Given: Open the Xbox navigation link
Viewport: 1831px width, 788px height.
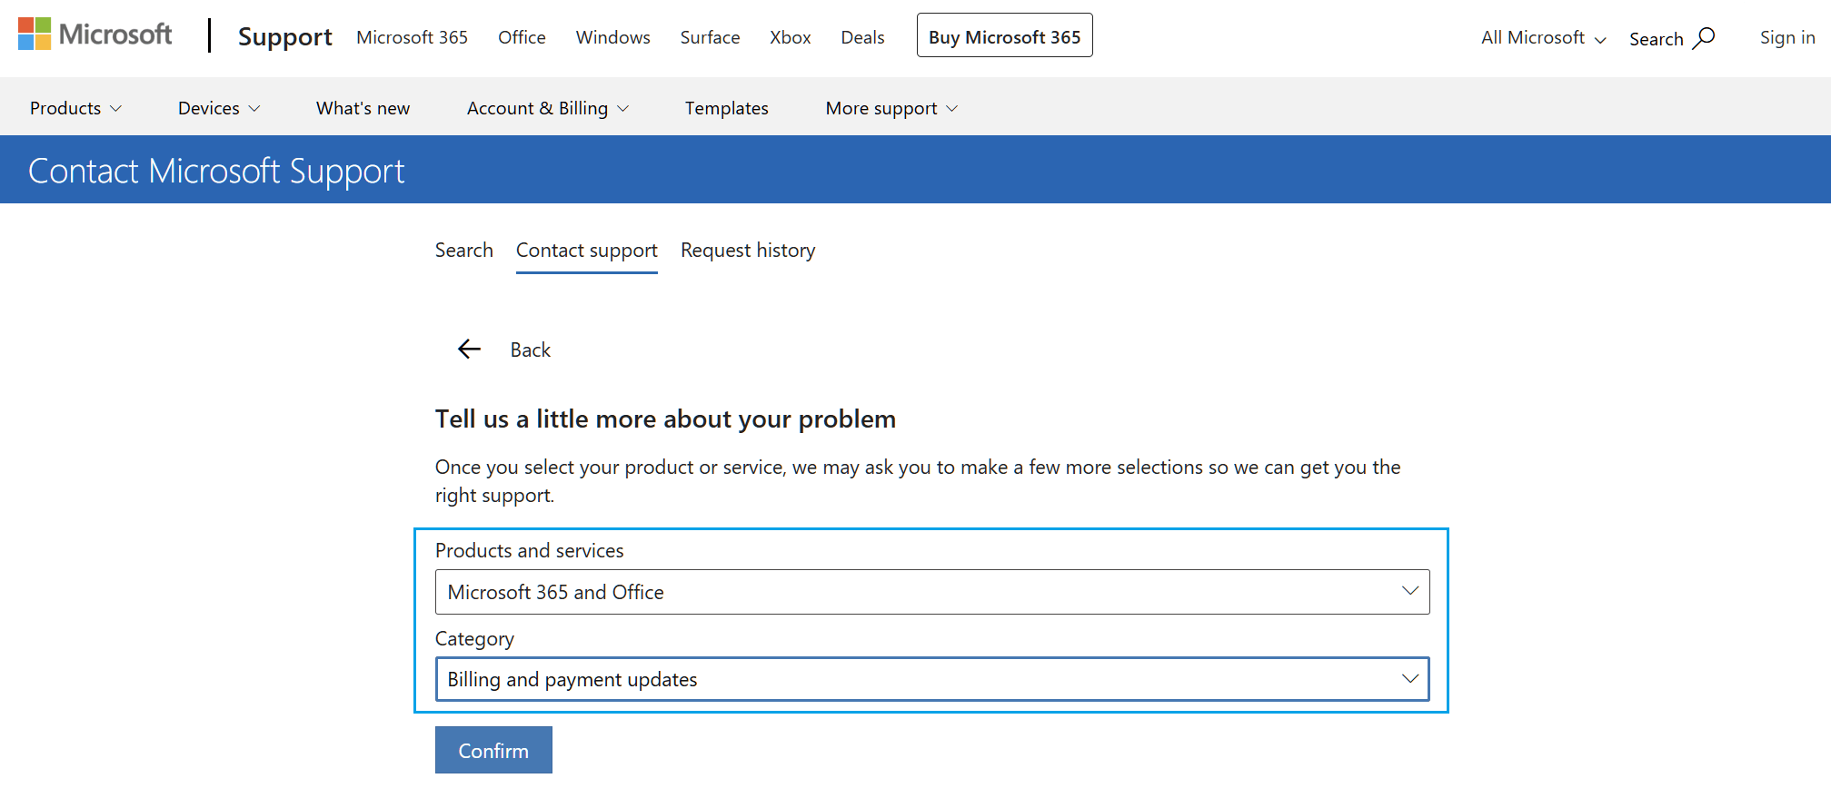Looking at the screenshot, I should tap(790, 37).
